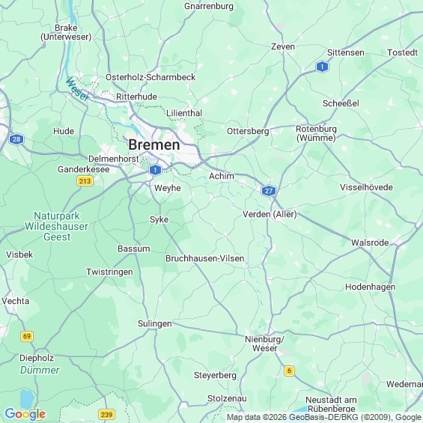
Task: Click the Weser river label
Action: (x=77, y=89)
